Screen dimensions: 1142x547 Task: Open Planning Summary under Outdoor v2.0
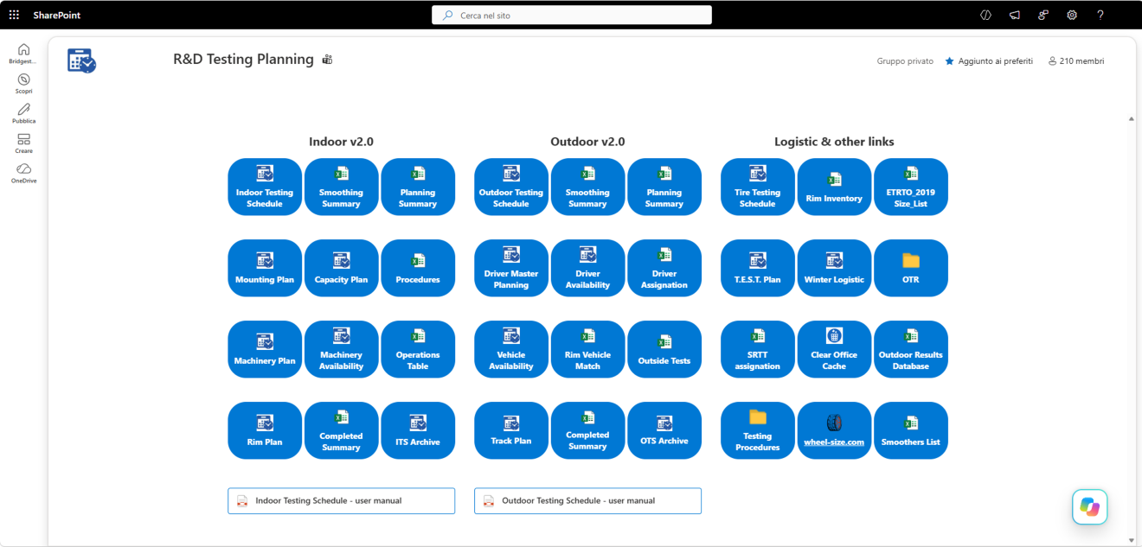(x=664, y=187)
